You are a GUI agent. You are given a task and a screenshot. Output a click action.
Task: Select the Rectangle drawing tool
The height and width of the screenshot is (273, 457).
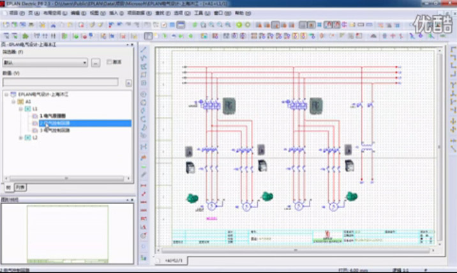pos(144,75)
